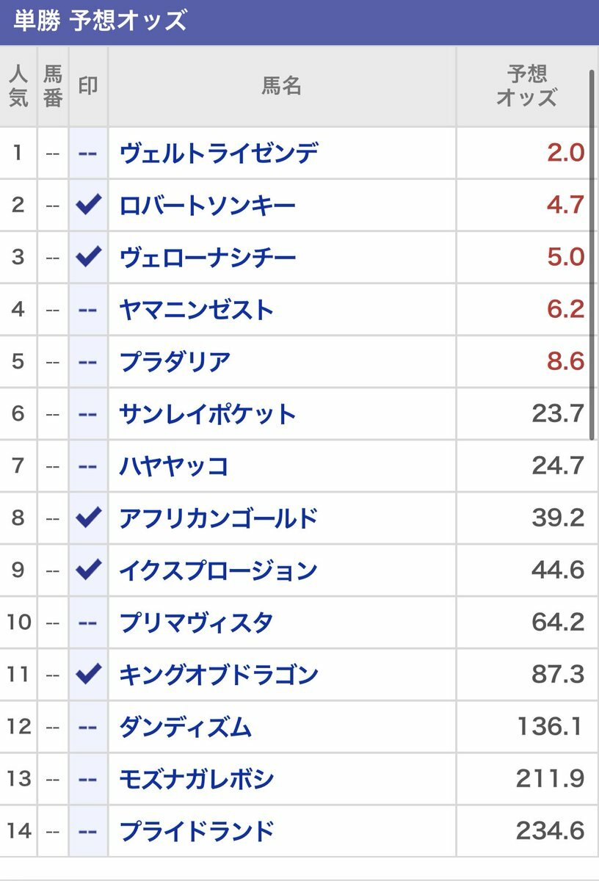The width and height of the screenshot is (599, 881).
Task: Sort by the 予想オッズ column header
Action: [x=526, y=86]
